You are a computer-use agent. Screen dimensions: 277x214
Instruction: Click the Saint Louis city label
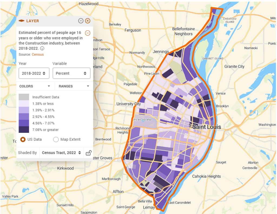206,127
